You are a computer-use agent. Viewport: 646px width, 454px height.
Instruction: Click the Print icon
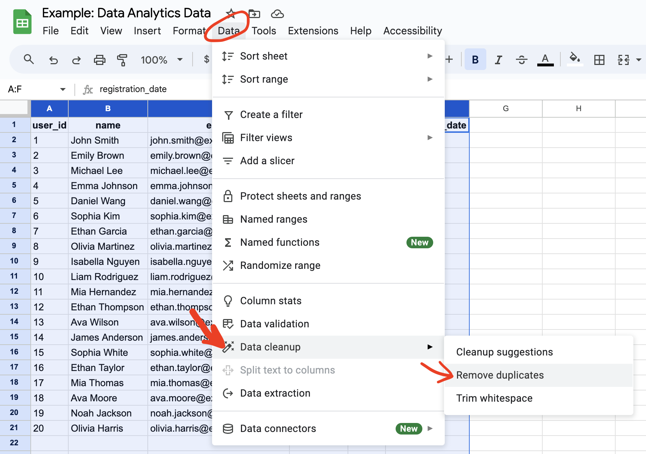[99, 59]
